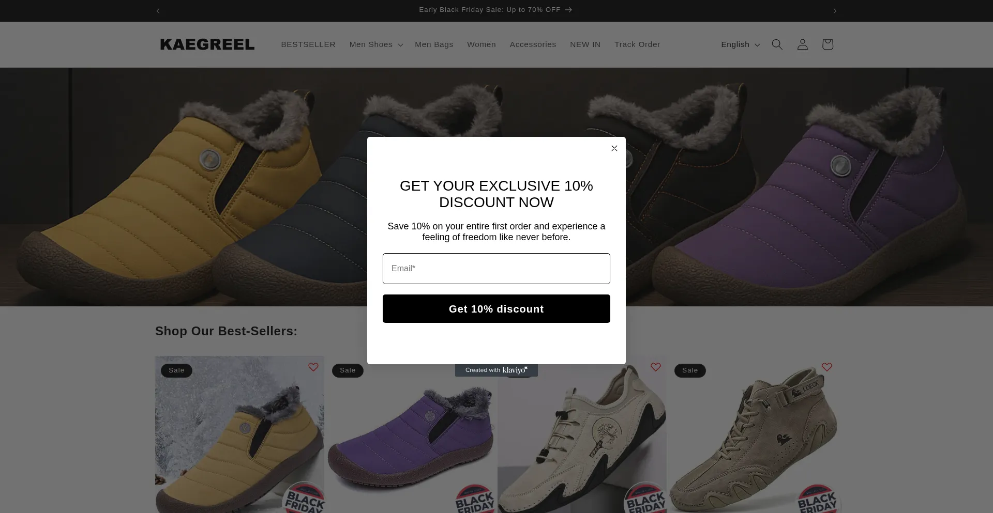Open the English language selector
993x513 pixels.
(x=740, y=44)
